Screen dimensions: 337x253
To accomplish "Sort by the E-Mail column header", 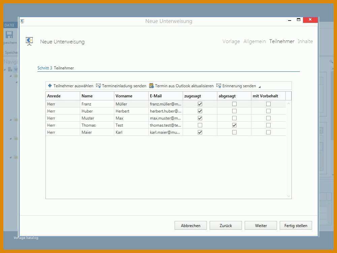I will click(165, 96).
